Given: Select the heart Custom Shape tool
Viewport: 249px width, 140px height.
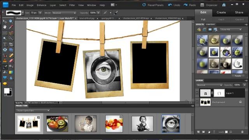Looking at the screenshot, I should click(5, 78).
